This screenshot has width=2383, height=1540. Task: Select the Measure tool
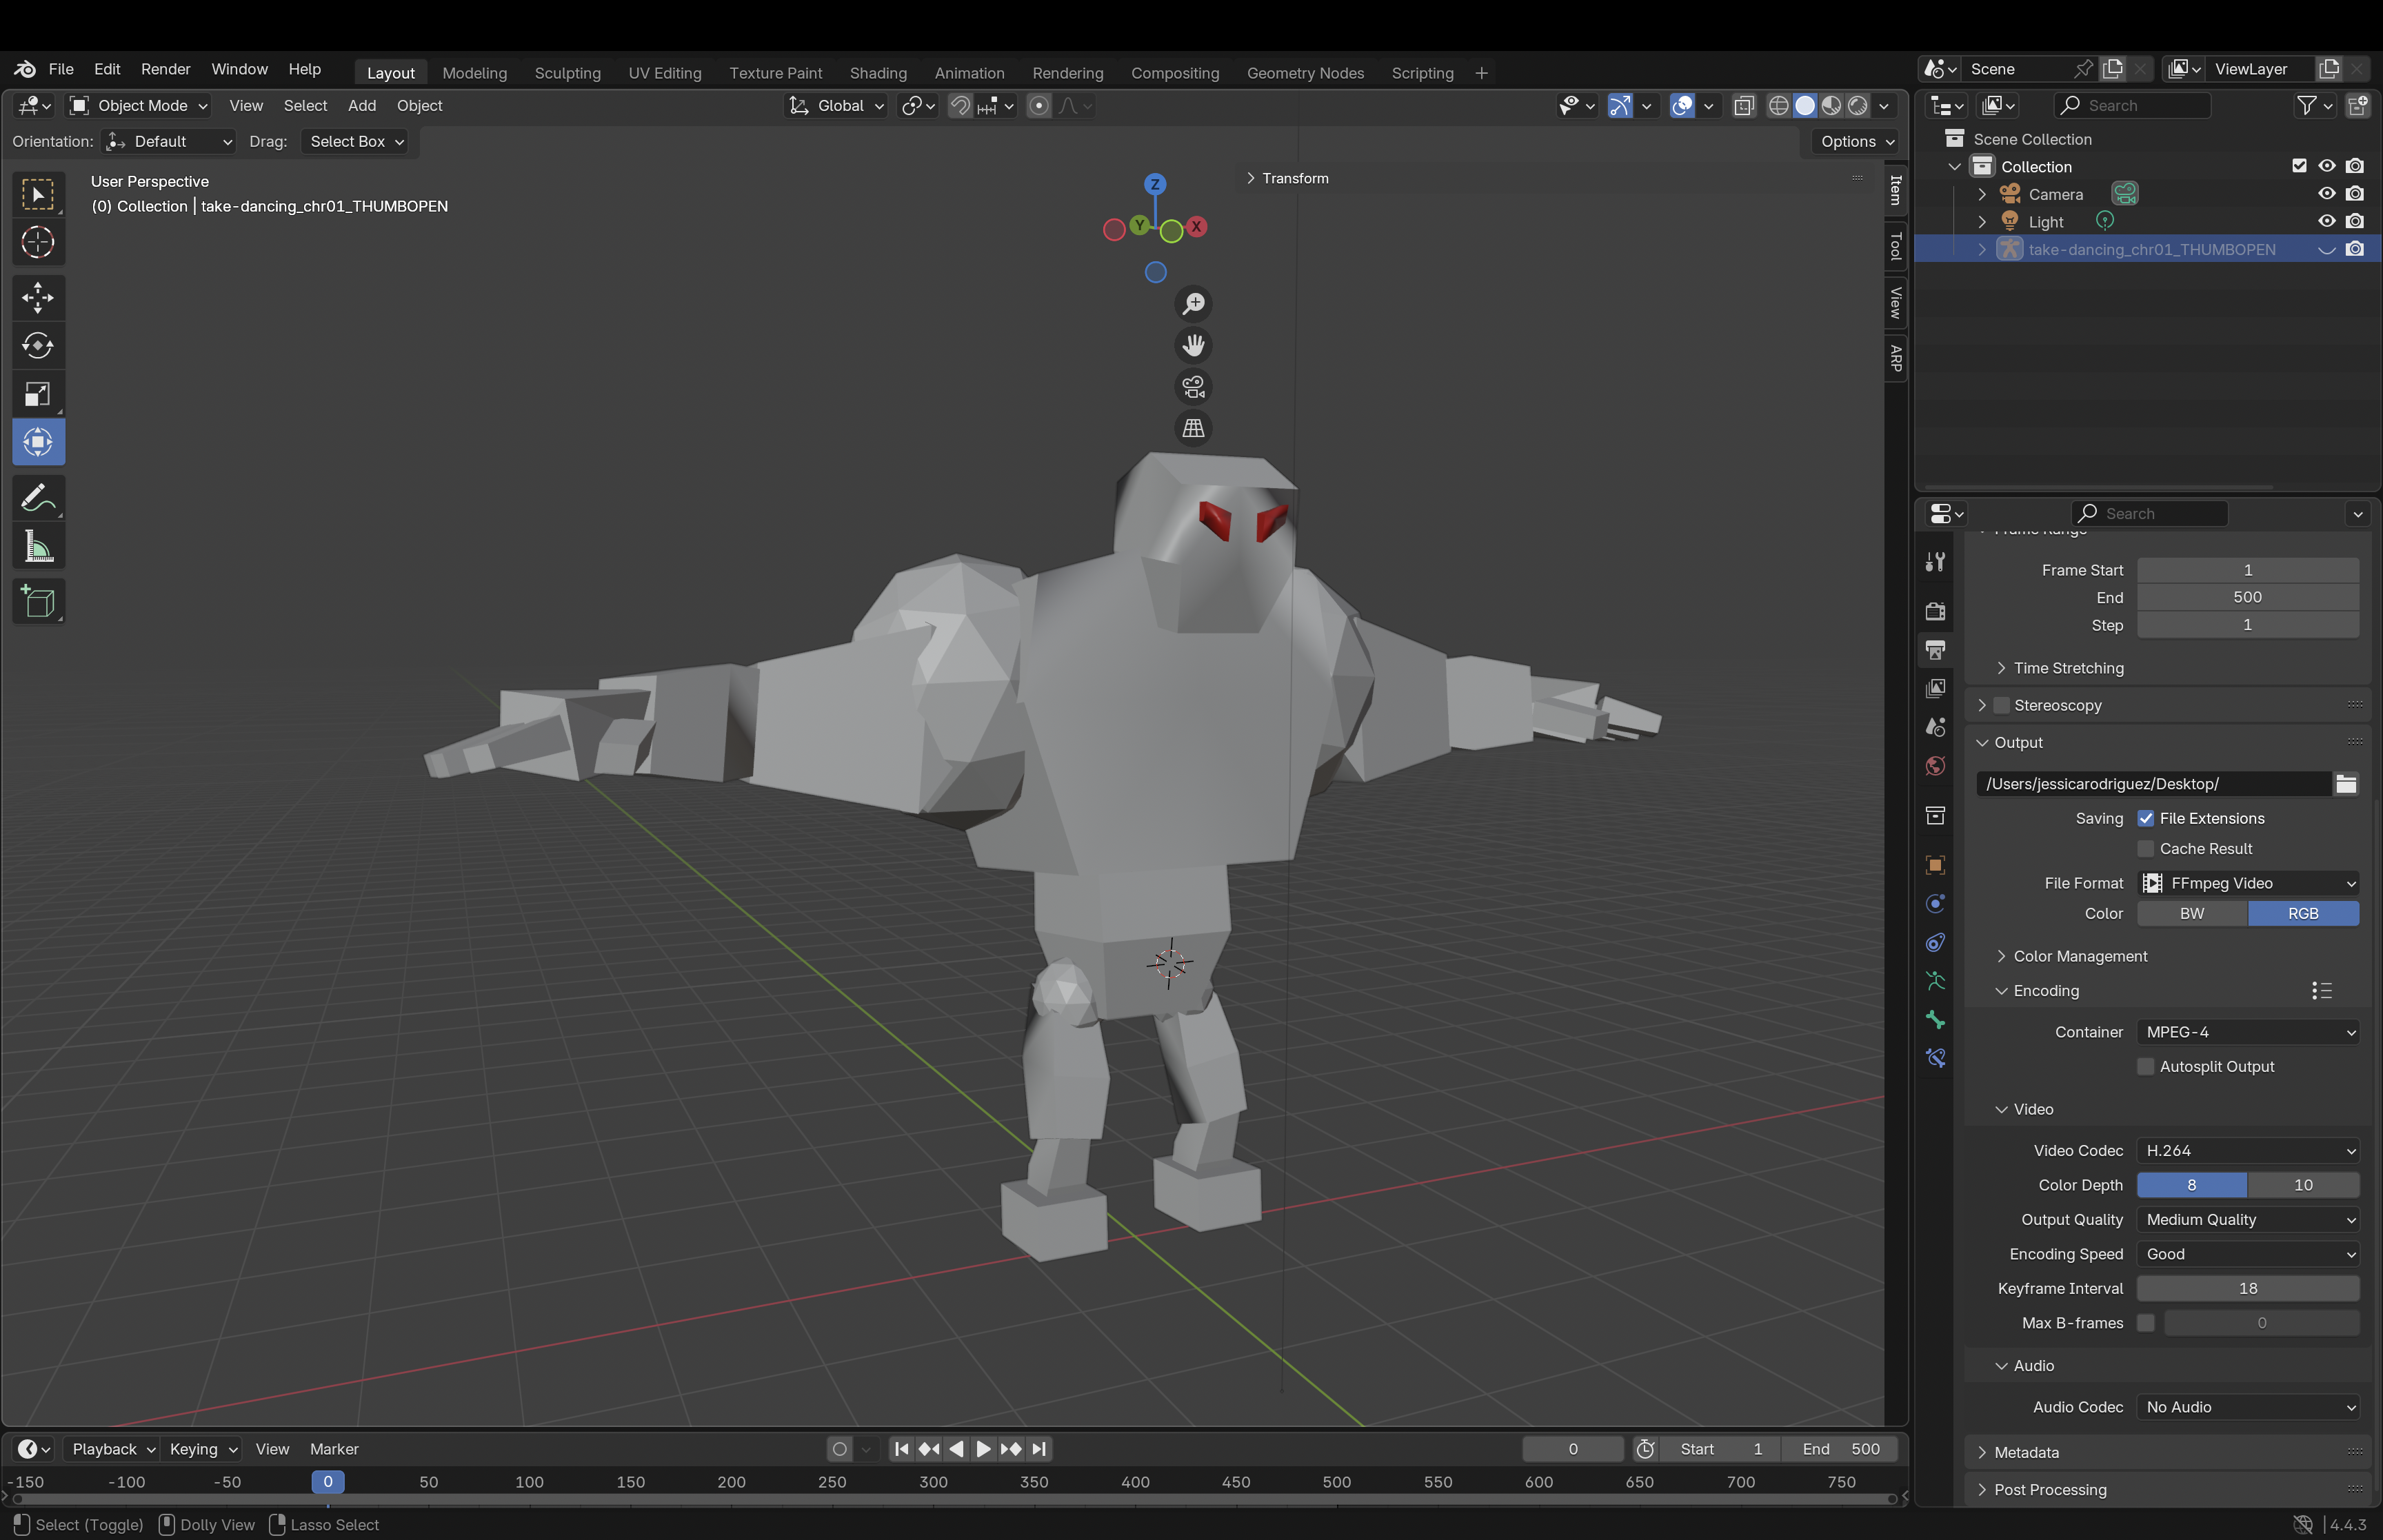(38, 546)
